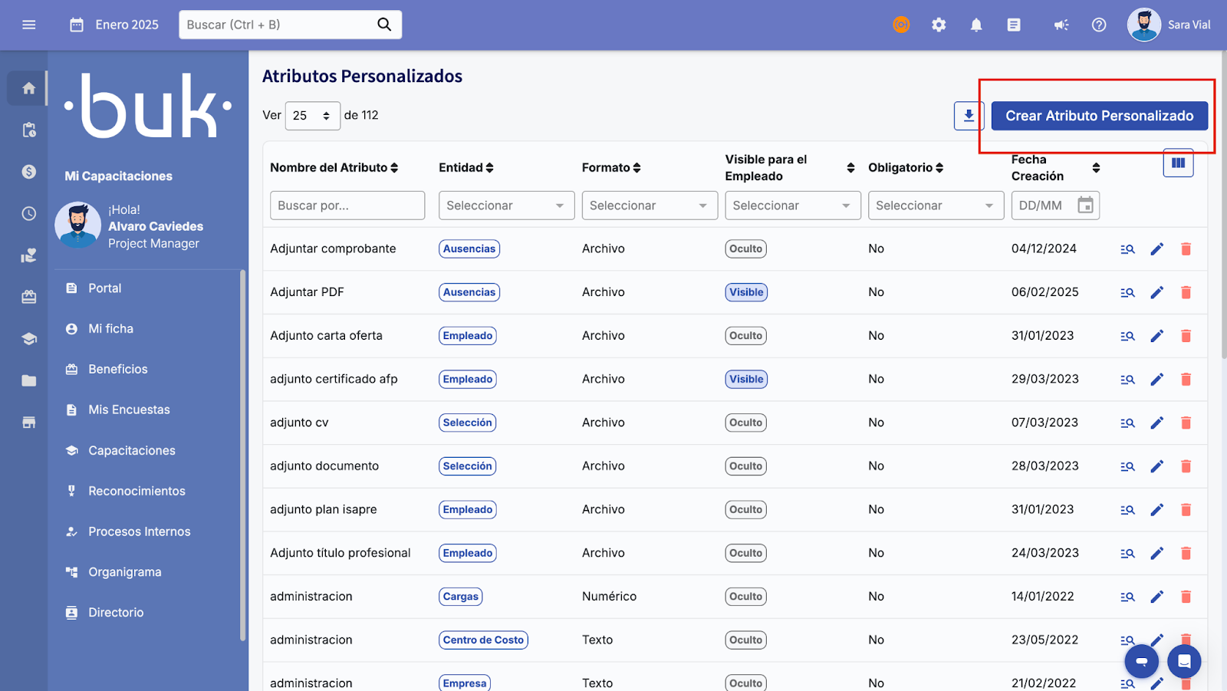
Task: Focus the Buscar por name filter field
Action: [x=347, y=206]
